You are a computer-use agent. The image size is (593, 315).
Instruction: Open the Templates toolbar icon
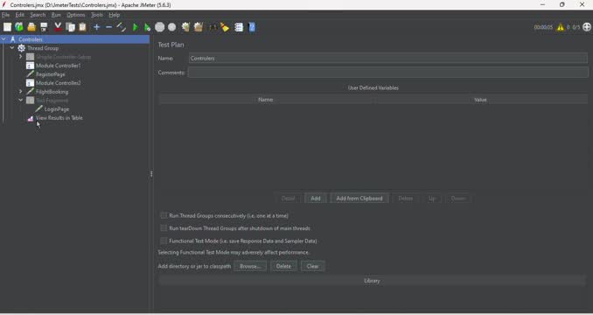point(19,27)
